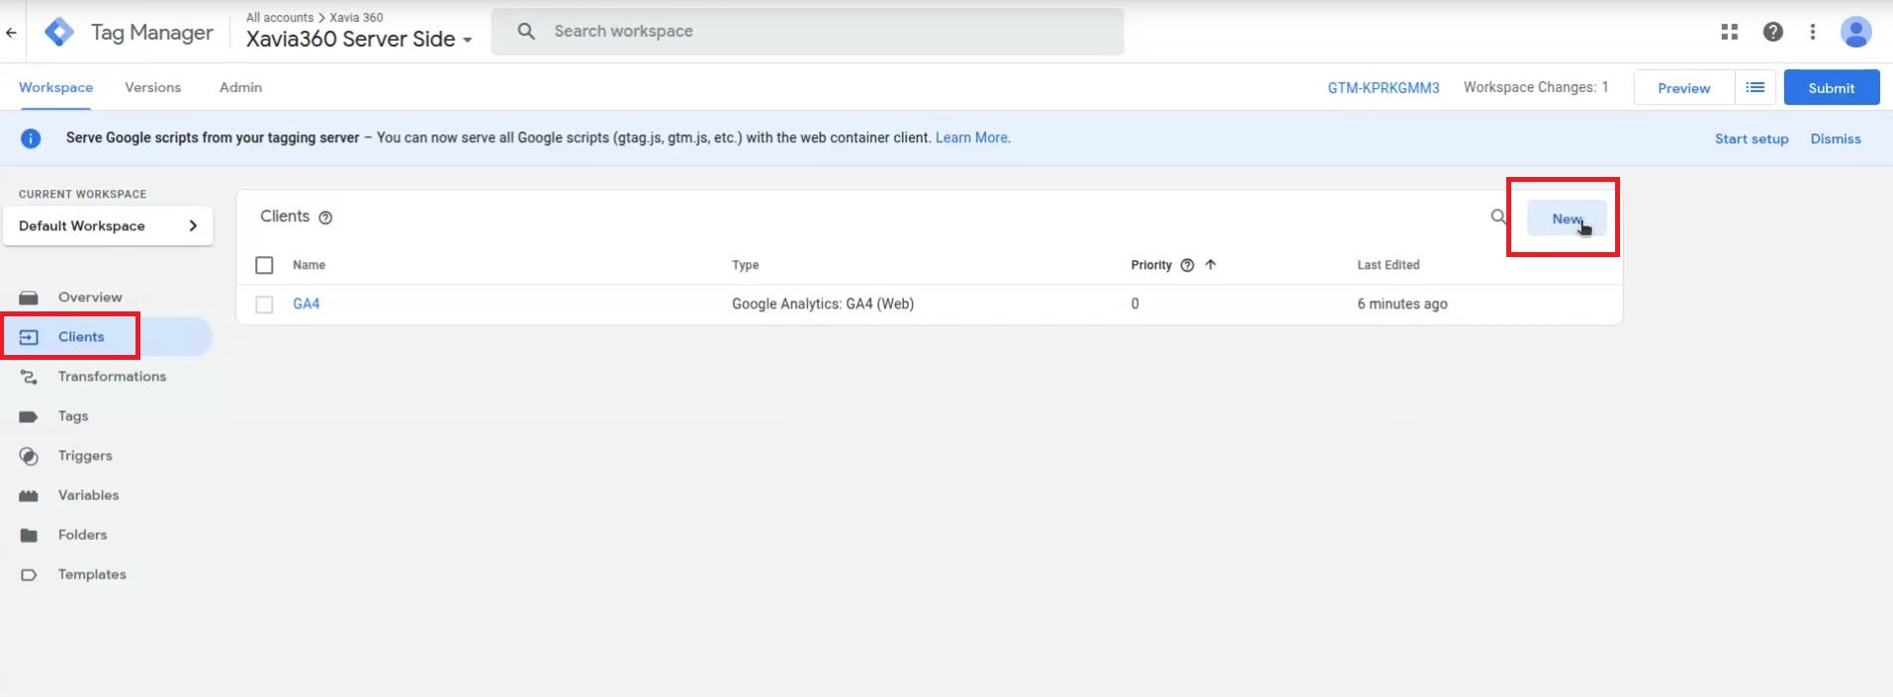The image size is (1893, 697).
Task: Click the Start setup link
Action: pyautogui.click(x=1752, y=139)
